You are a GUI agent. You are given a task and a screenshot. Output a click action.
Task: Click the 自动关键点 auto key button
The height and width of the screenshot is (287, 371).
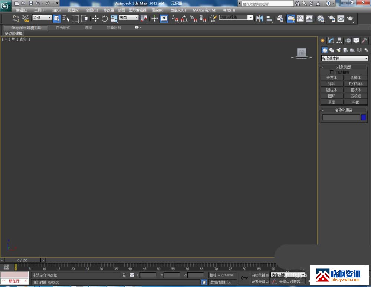(x=260, y=275)
